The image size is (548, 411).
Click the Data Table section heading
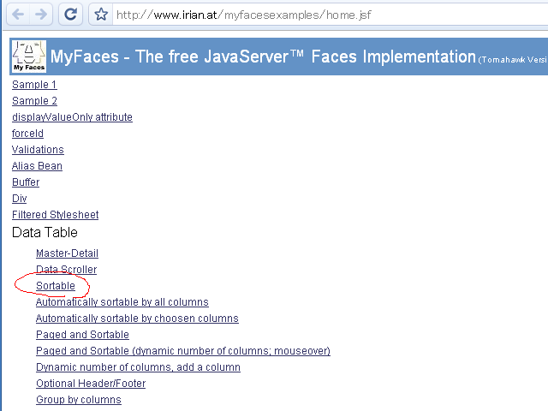tap(45, 232)
